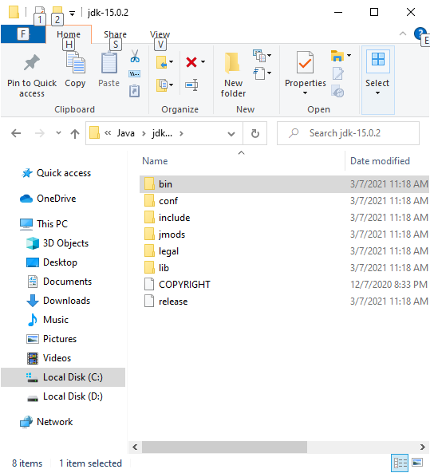The height and width of the screenshot is (473, 430).
Task: Switch to the Home ribbon tab
Action: click(69, 34)
